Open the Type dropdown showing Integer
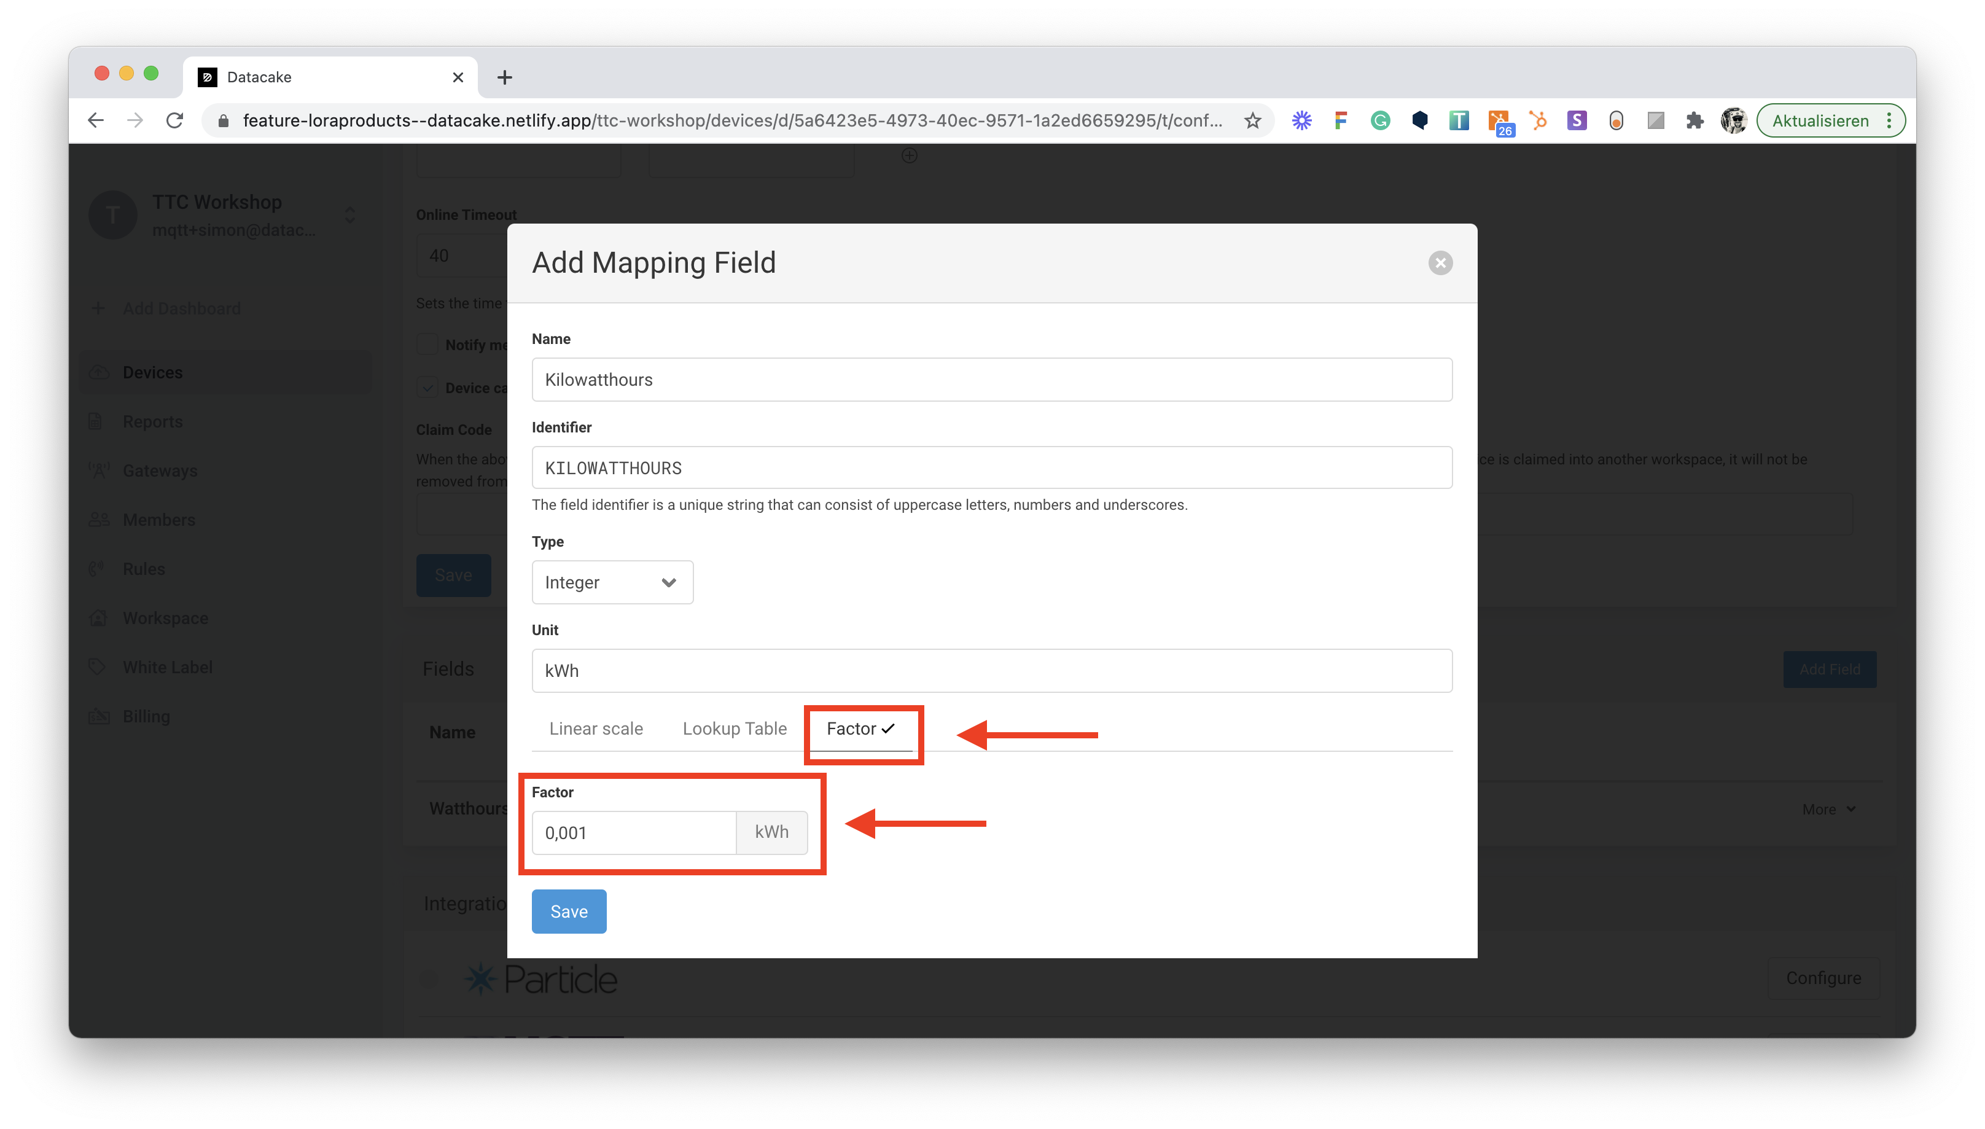The width and height of the screenshot is (1985, 1129). point(612,582)
